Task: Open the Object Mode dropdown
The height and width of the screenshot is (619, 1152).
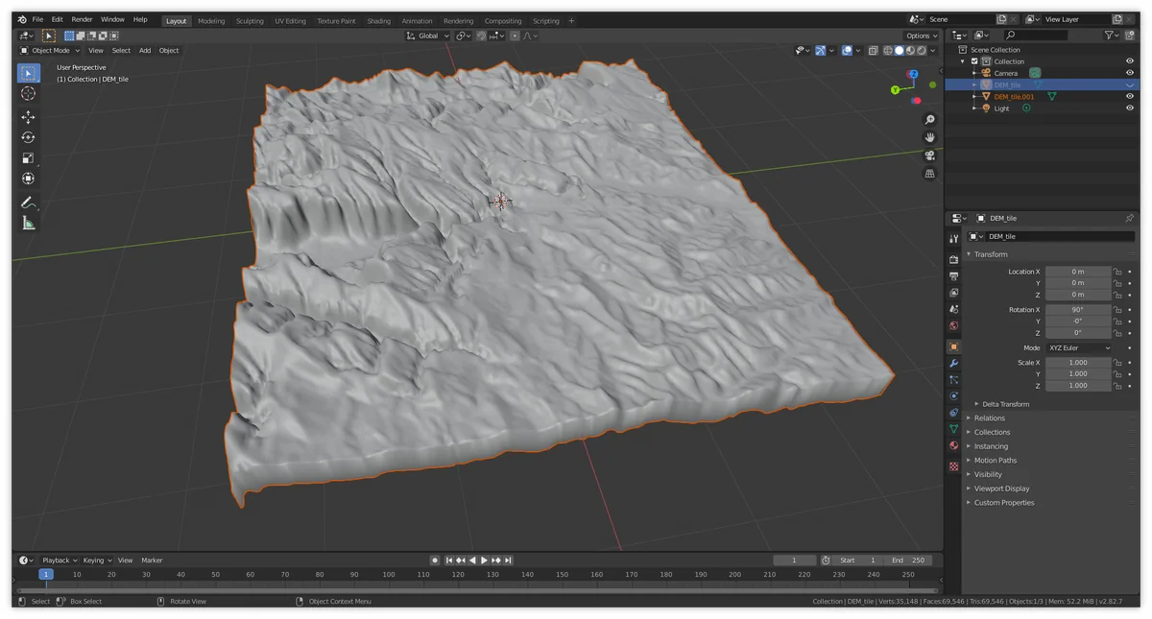Action: click(x=51, y=51)
